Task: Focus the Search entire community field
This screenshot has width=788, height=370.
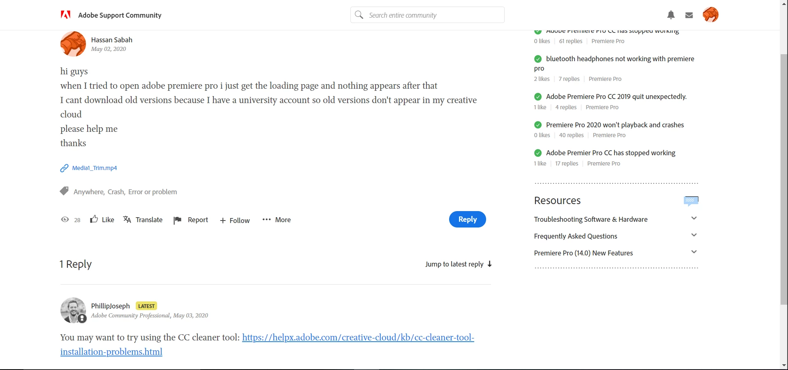Action: (427, 15)
